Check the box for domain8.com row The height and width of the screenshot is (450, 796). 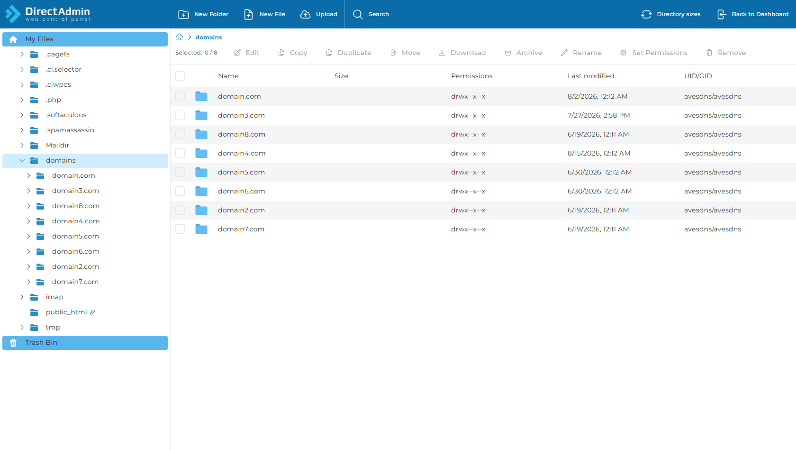[x=180, y=134]
